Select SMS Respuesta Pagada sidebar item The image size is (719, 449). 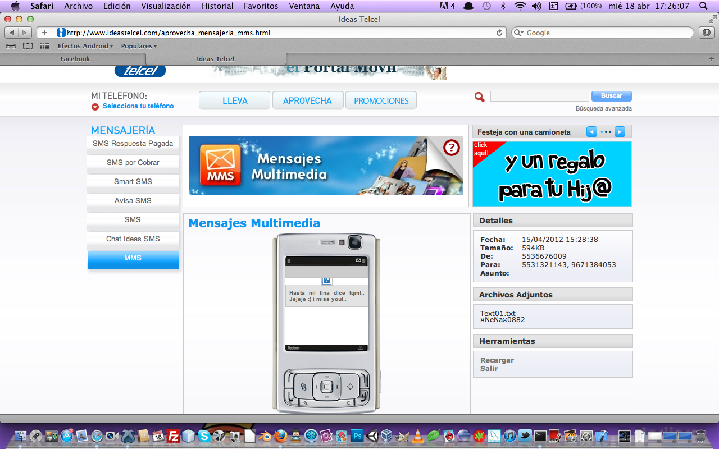[133, 144]
